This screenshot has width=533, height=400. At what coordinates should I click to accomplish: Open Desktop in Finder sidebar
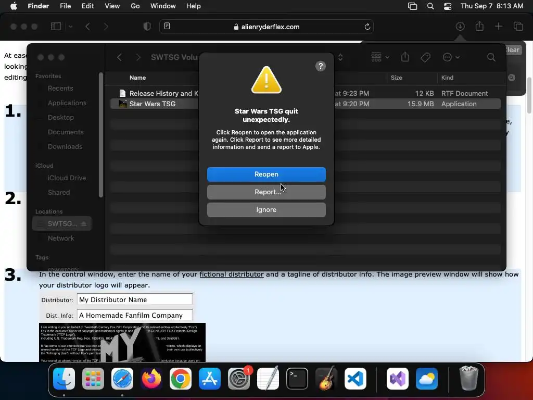coord(60,117)
